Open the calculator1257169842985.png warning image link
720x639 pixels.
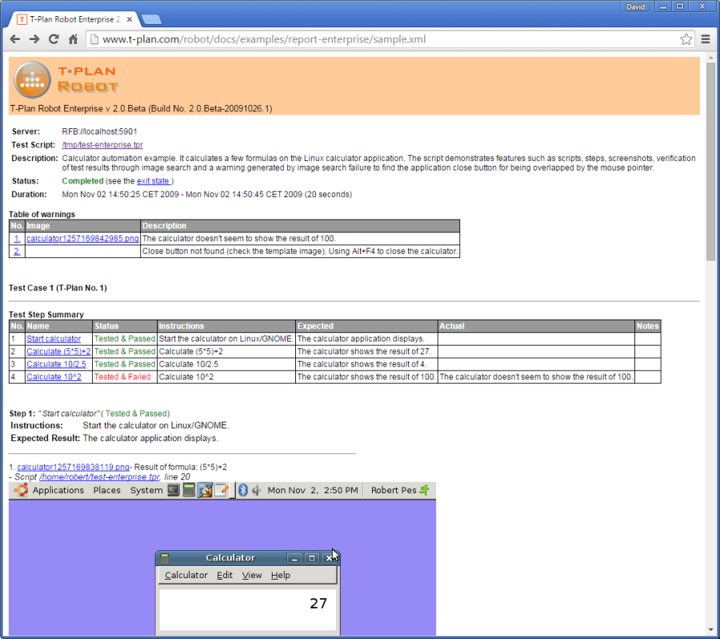click(x=82, y=239)
